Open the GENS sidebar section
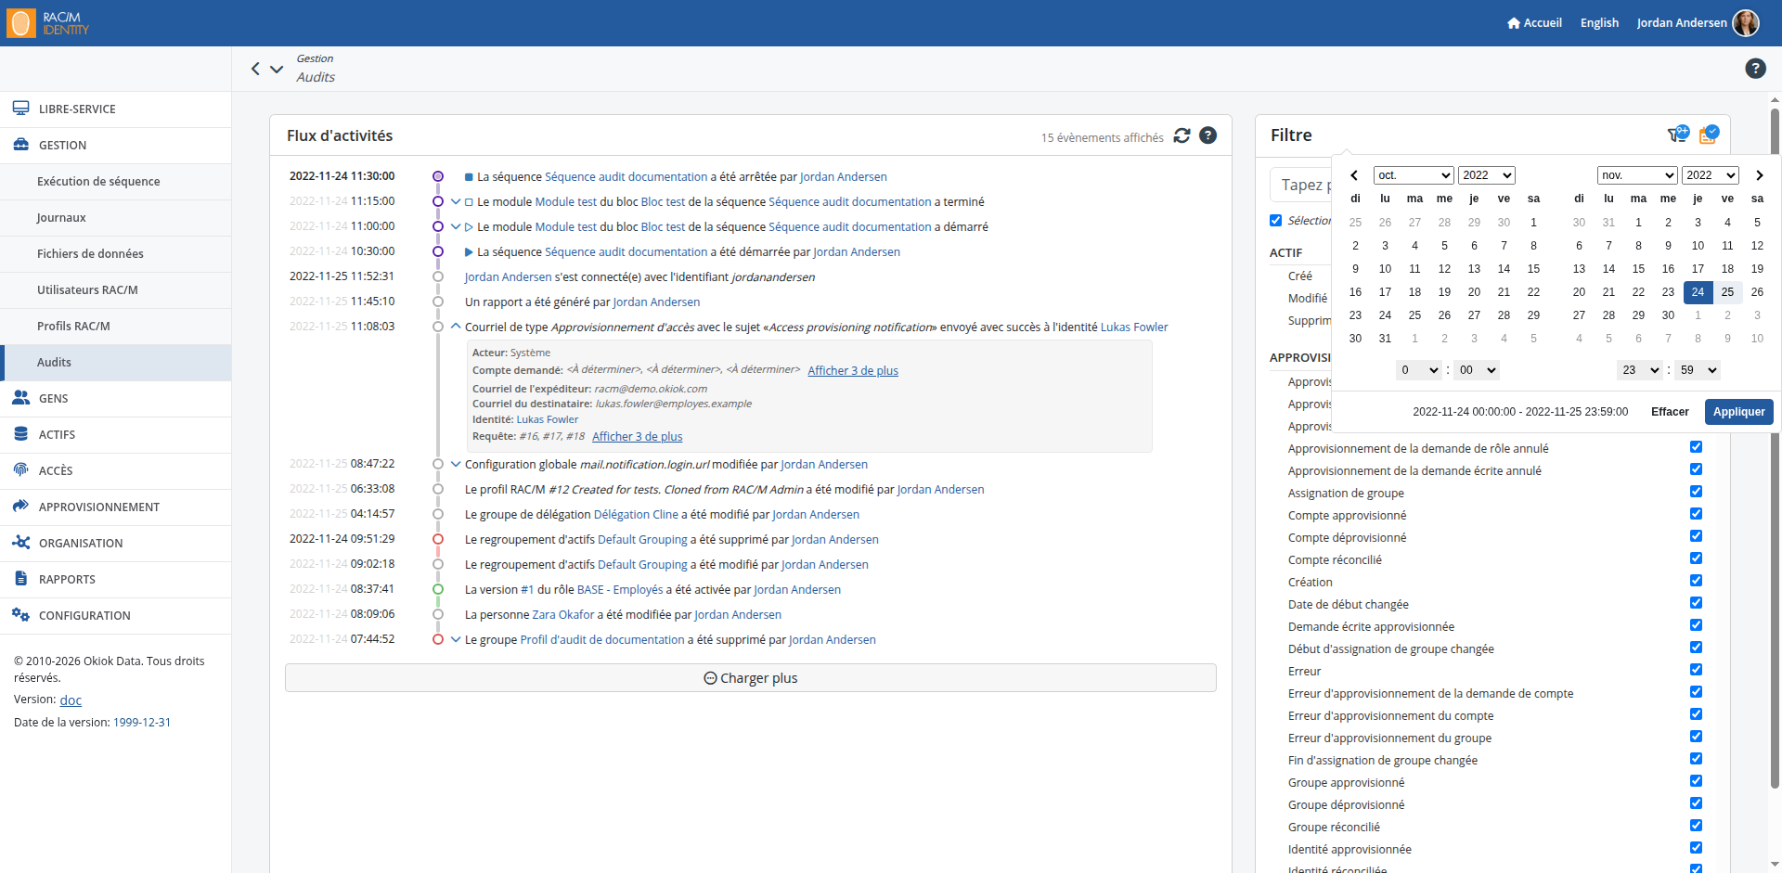This screenshot has width=1782, height=873. point(116,399)
